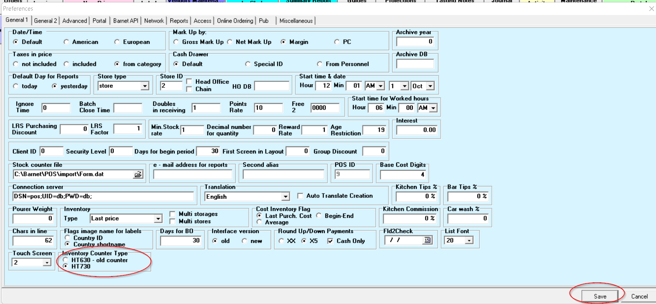Open the Access tab

click(x=203, y=21)
